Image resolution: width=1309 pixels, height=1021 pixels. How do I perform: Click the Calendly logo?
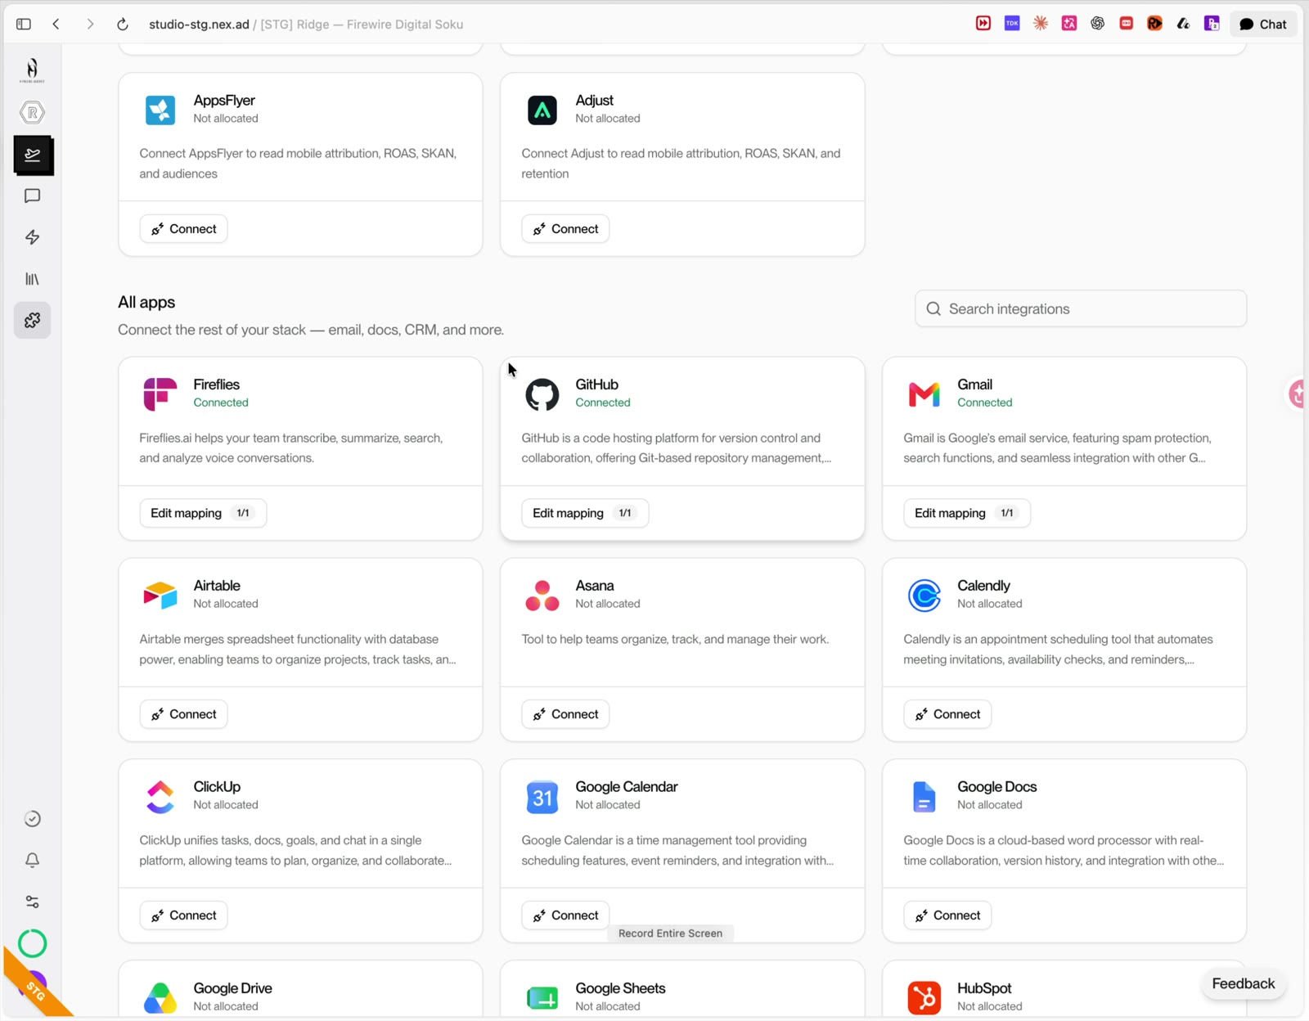point(924,596)
